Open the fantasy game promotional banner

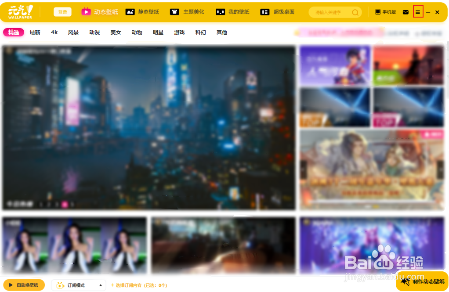tap(372, 170)
